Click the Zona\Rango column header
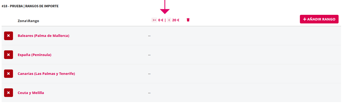This screenshot has width=344, height=108. (28, 21)
